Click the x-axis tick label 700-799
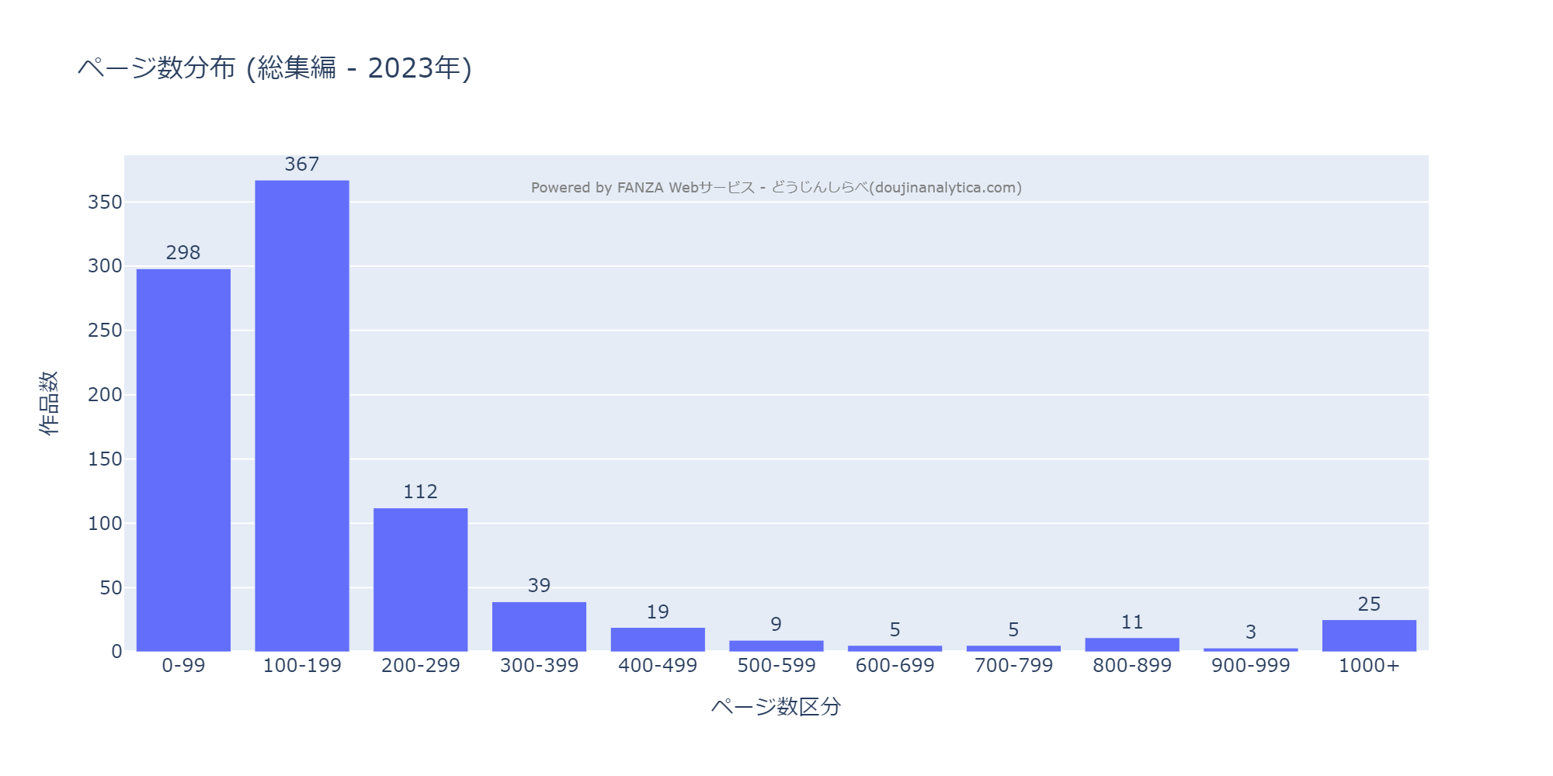1553x776 pixels. tap(1013, 666)
